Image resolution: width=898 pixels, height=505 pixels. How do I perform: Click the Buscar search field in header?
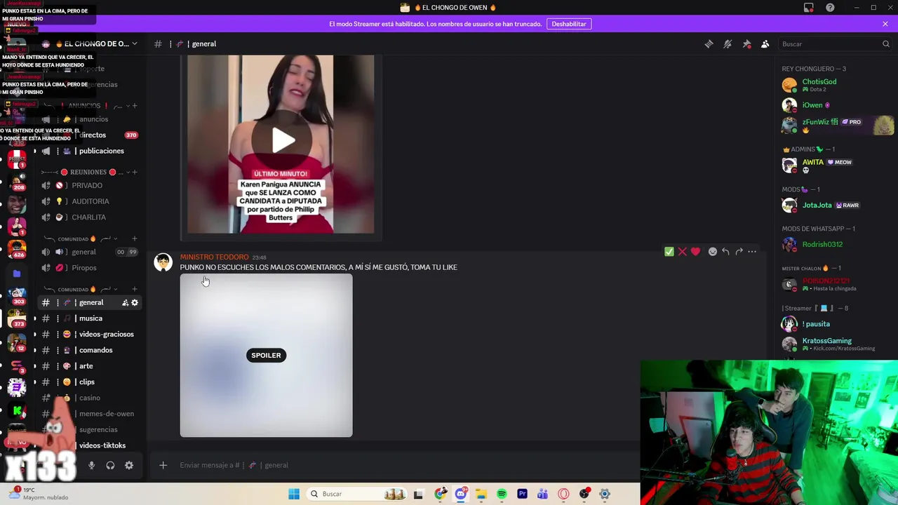(x=835, y=43)
